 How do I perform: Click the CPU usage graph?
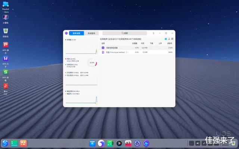[x=81, y=48]
